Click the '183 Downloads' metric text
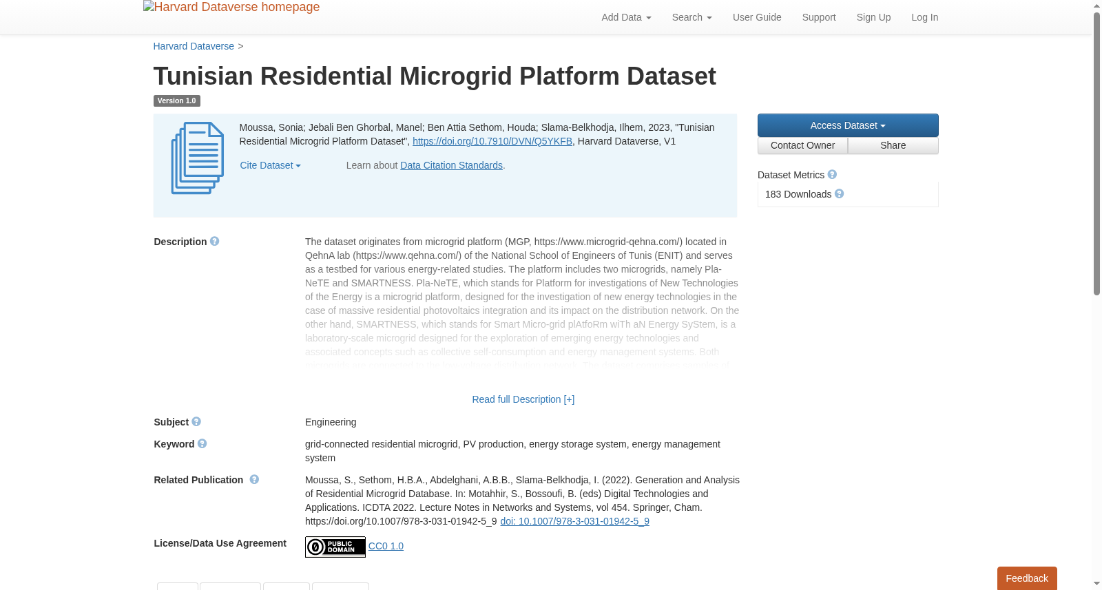 [798, 194]
